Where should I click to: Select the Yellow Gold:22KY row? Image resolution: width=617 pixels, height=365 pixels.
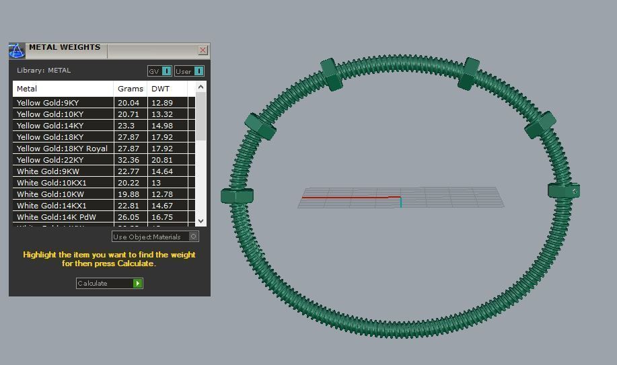pyautogui.click(x=104, y=160)
